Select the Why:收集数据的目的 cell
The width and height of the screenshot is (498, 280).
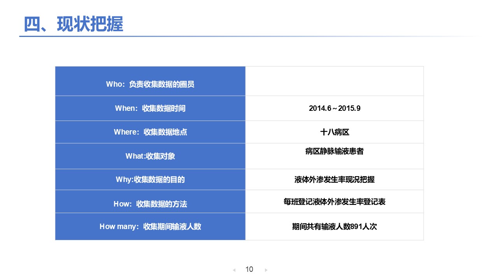150,179
